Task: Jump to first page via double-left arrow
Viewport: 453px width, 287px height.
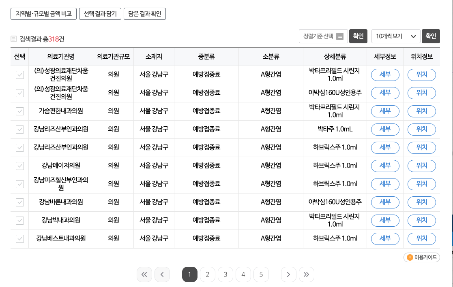Action: tap(144, 274)
